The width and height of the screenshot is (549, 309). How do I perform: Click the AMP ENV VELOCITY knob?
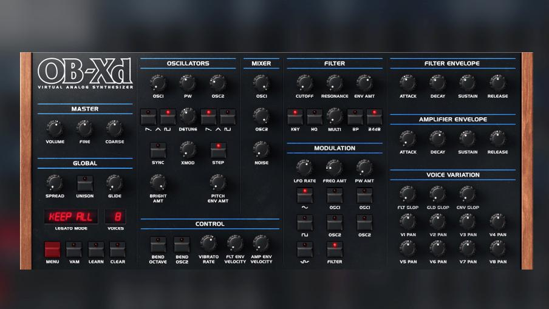click(261, 243)
